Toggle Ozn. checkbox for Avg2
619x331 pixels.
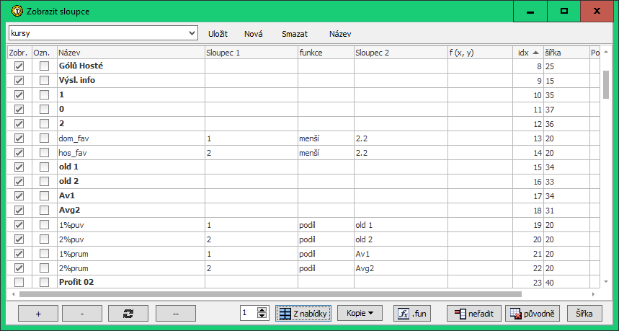(44, 211)
